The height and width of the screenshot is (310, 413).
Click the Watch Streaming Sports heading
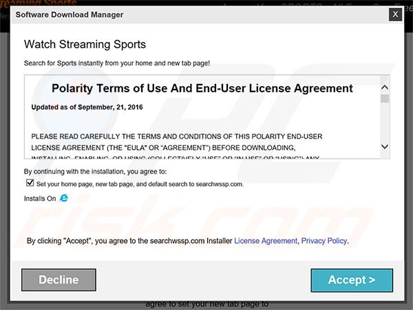pyautogui.click(x=85, y=44)
